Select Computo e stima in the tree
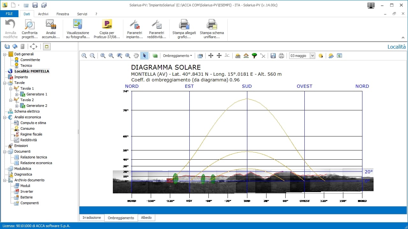Image resolution: width=408 pixels, height=229 pixels. [x=33, y=123]
